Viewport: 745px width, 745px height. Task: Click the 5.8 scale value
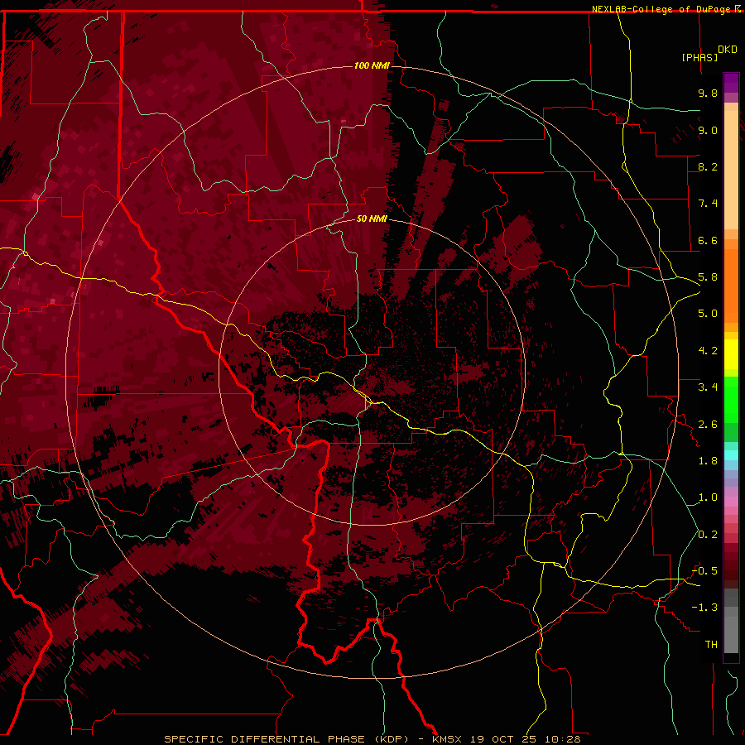tap(708, 277)
